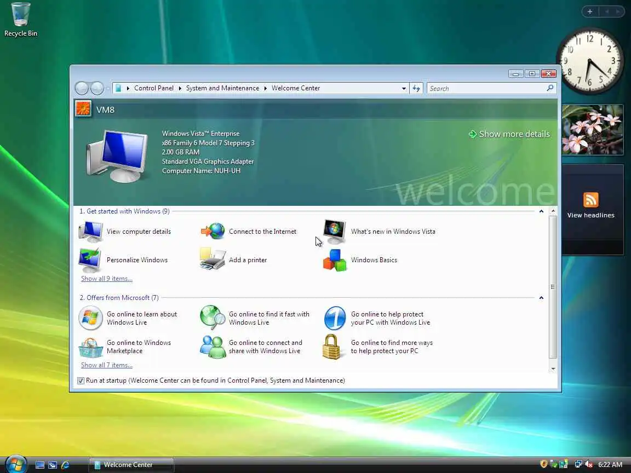Click the VM8 user account picture
This screenshot has width=631, height=473.
coord(83,109)
